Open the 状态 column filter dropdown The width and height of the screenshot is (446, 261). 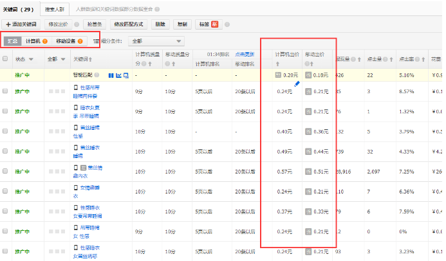(31, 59)
